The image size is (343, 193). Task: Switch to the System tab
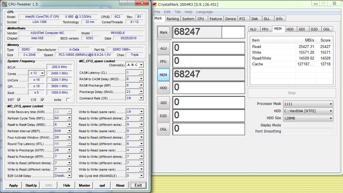188,19
